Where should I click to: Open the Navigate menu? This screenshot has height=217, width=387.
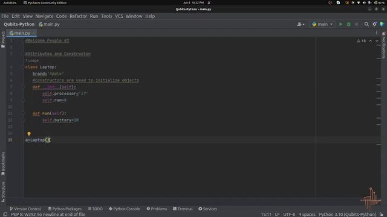[x=44, y=16]
